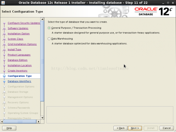The width and height of the screenshot is (176, 132).
Task: Click the Grid Installation Options node icon
Action: 4,45
